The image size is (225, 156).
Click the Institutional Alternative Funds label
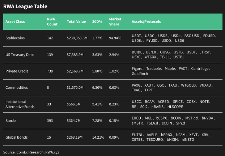pos(20,104)
